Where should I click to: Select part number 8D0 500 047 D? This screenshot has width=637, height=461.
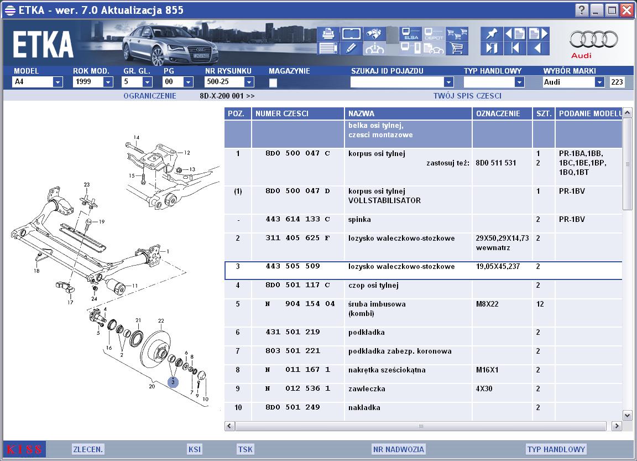[x=298, y=191]
